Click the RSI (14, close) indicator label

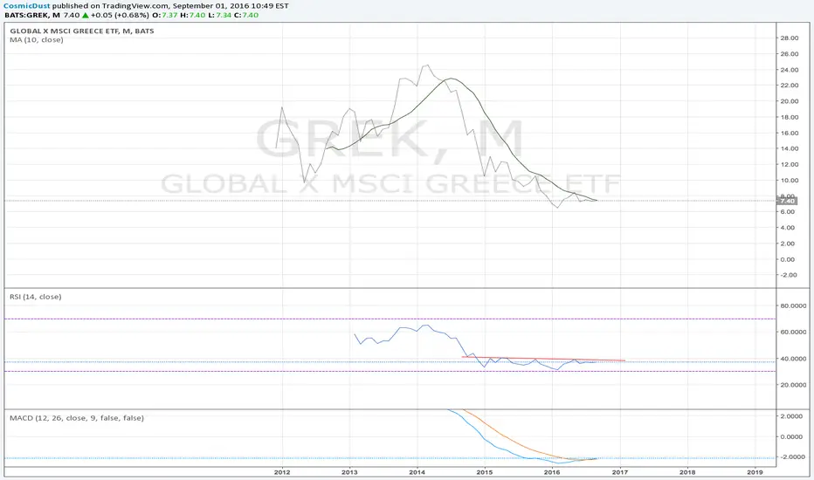tap(35, 297)
